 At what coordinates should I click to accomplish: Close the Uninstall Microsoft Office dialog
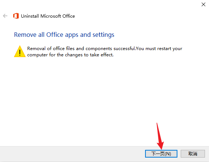click(x=203, y=4)
